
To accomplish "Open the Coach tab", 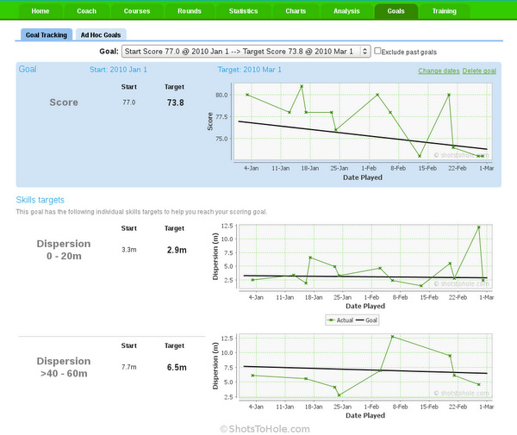I will click(87, 11).
